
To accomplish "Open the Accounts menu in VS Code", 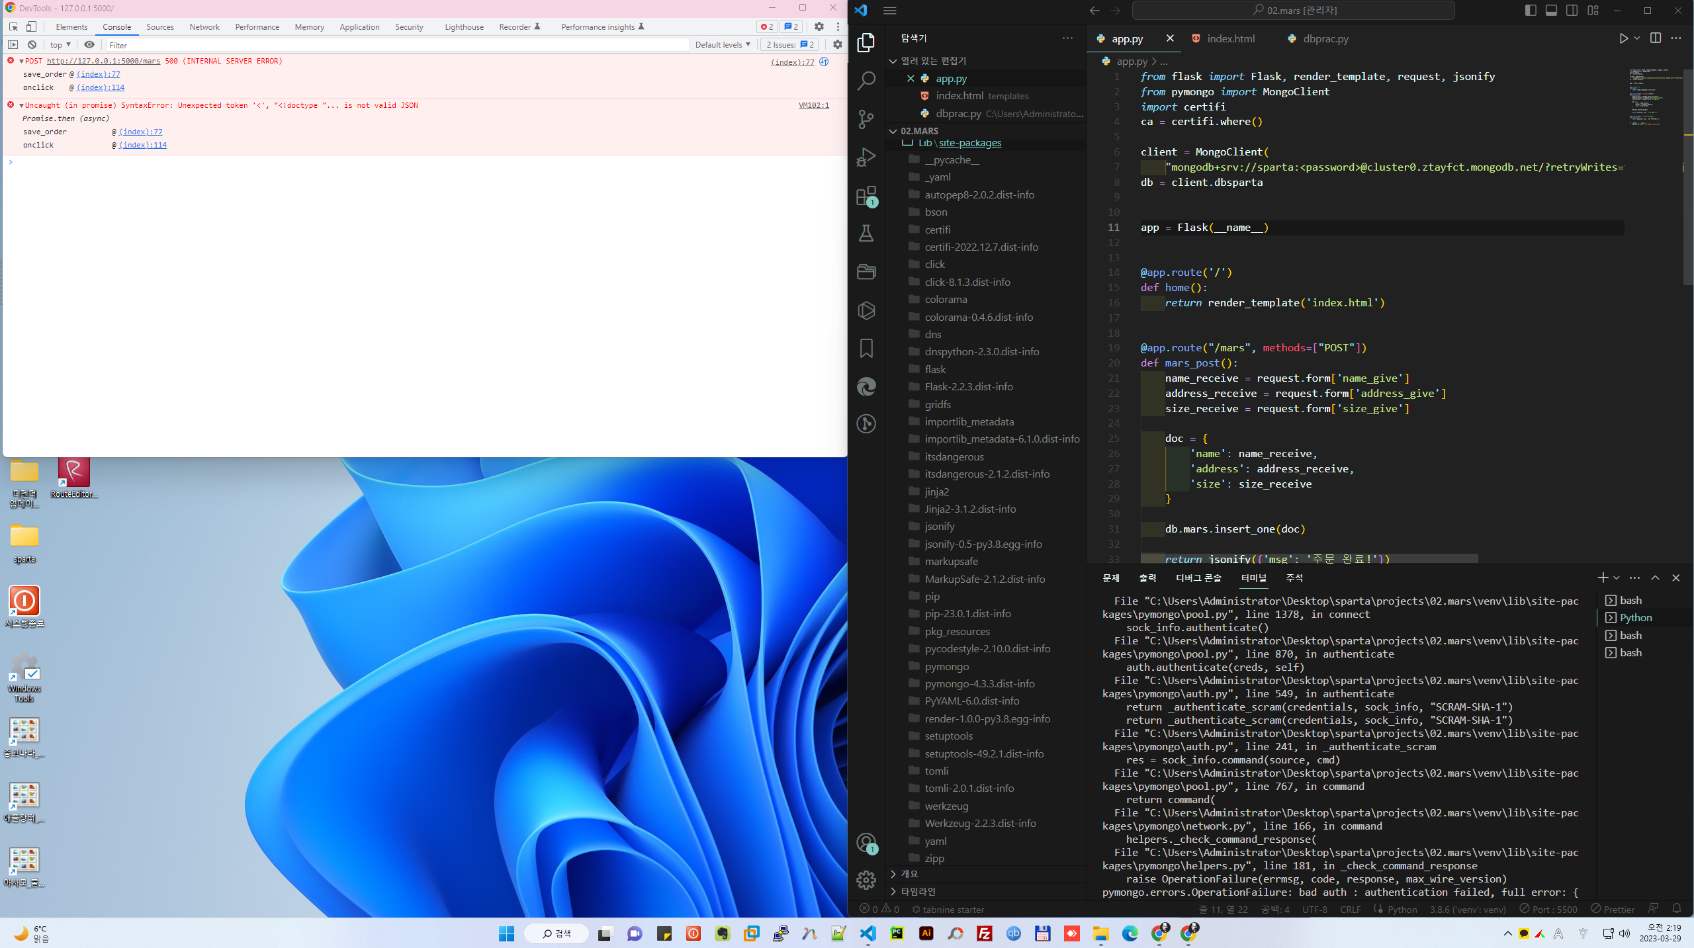I will click(866, 843).
